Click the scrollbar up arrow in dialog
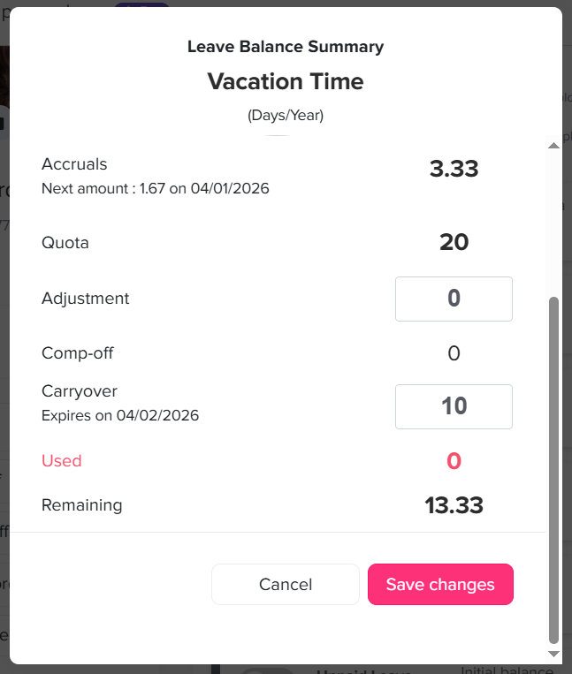Viewport: 572px width, 674px height. click(554, 145)
